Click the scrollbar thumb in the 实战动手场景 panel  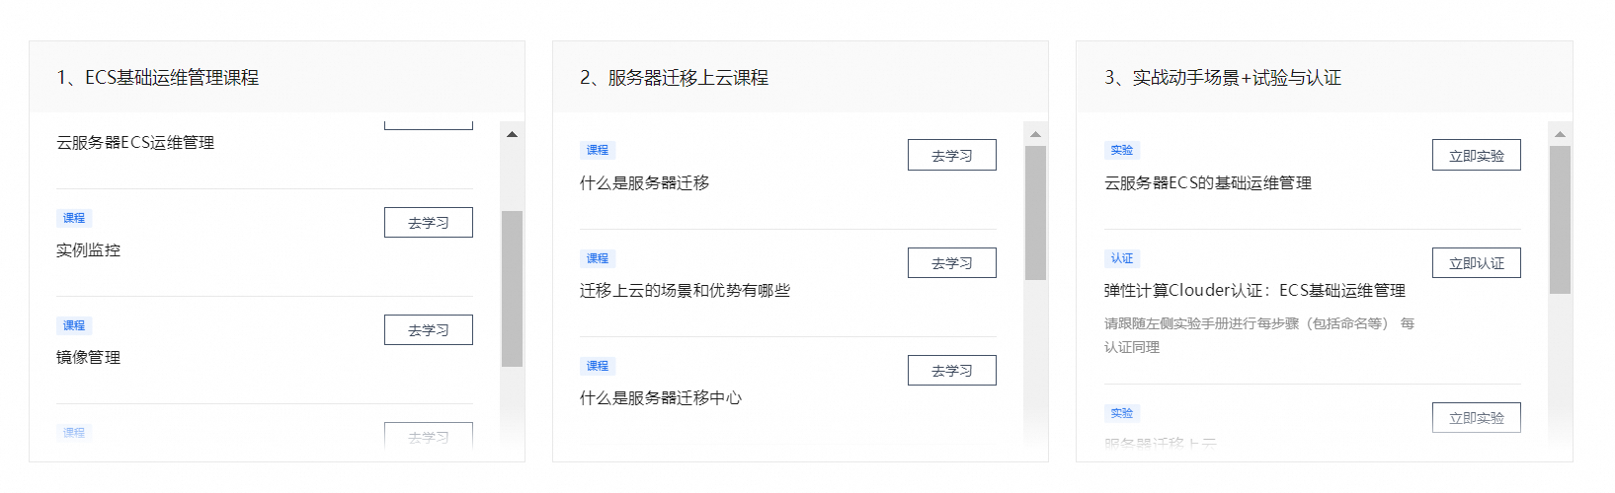1560,220
